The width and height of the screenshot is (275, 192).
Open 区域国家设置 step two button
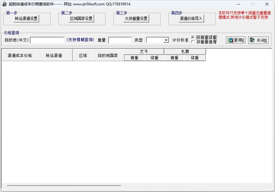click(x=81, y=19)
